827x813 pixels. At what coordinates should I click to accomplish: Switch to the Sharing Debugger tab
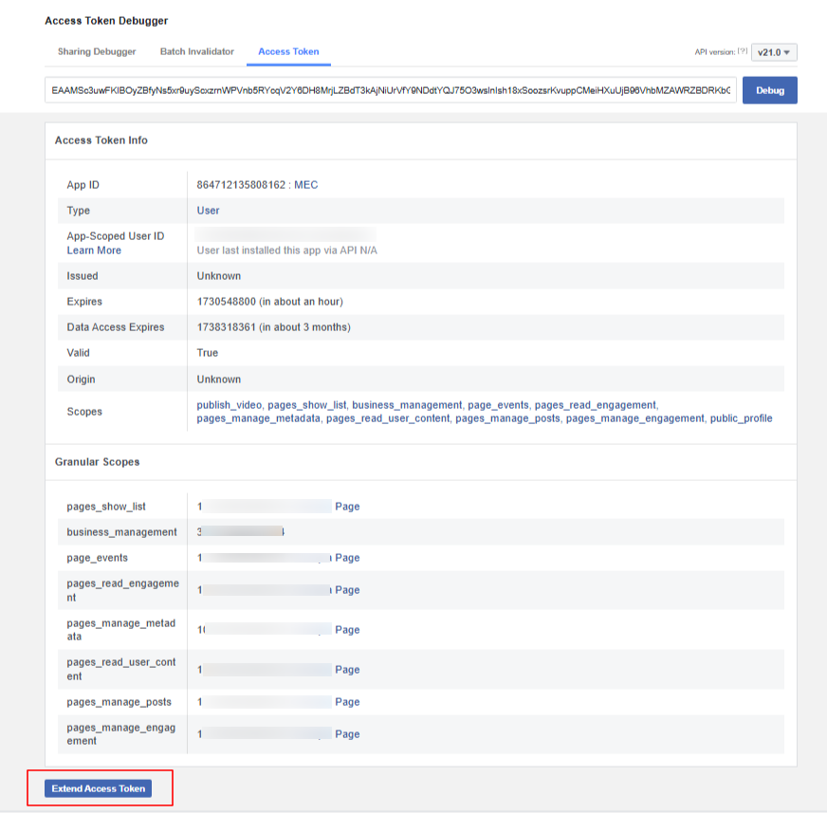92,52
